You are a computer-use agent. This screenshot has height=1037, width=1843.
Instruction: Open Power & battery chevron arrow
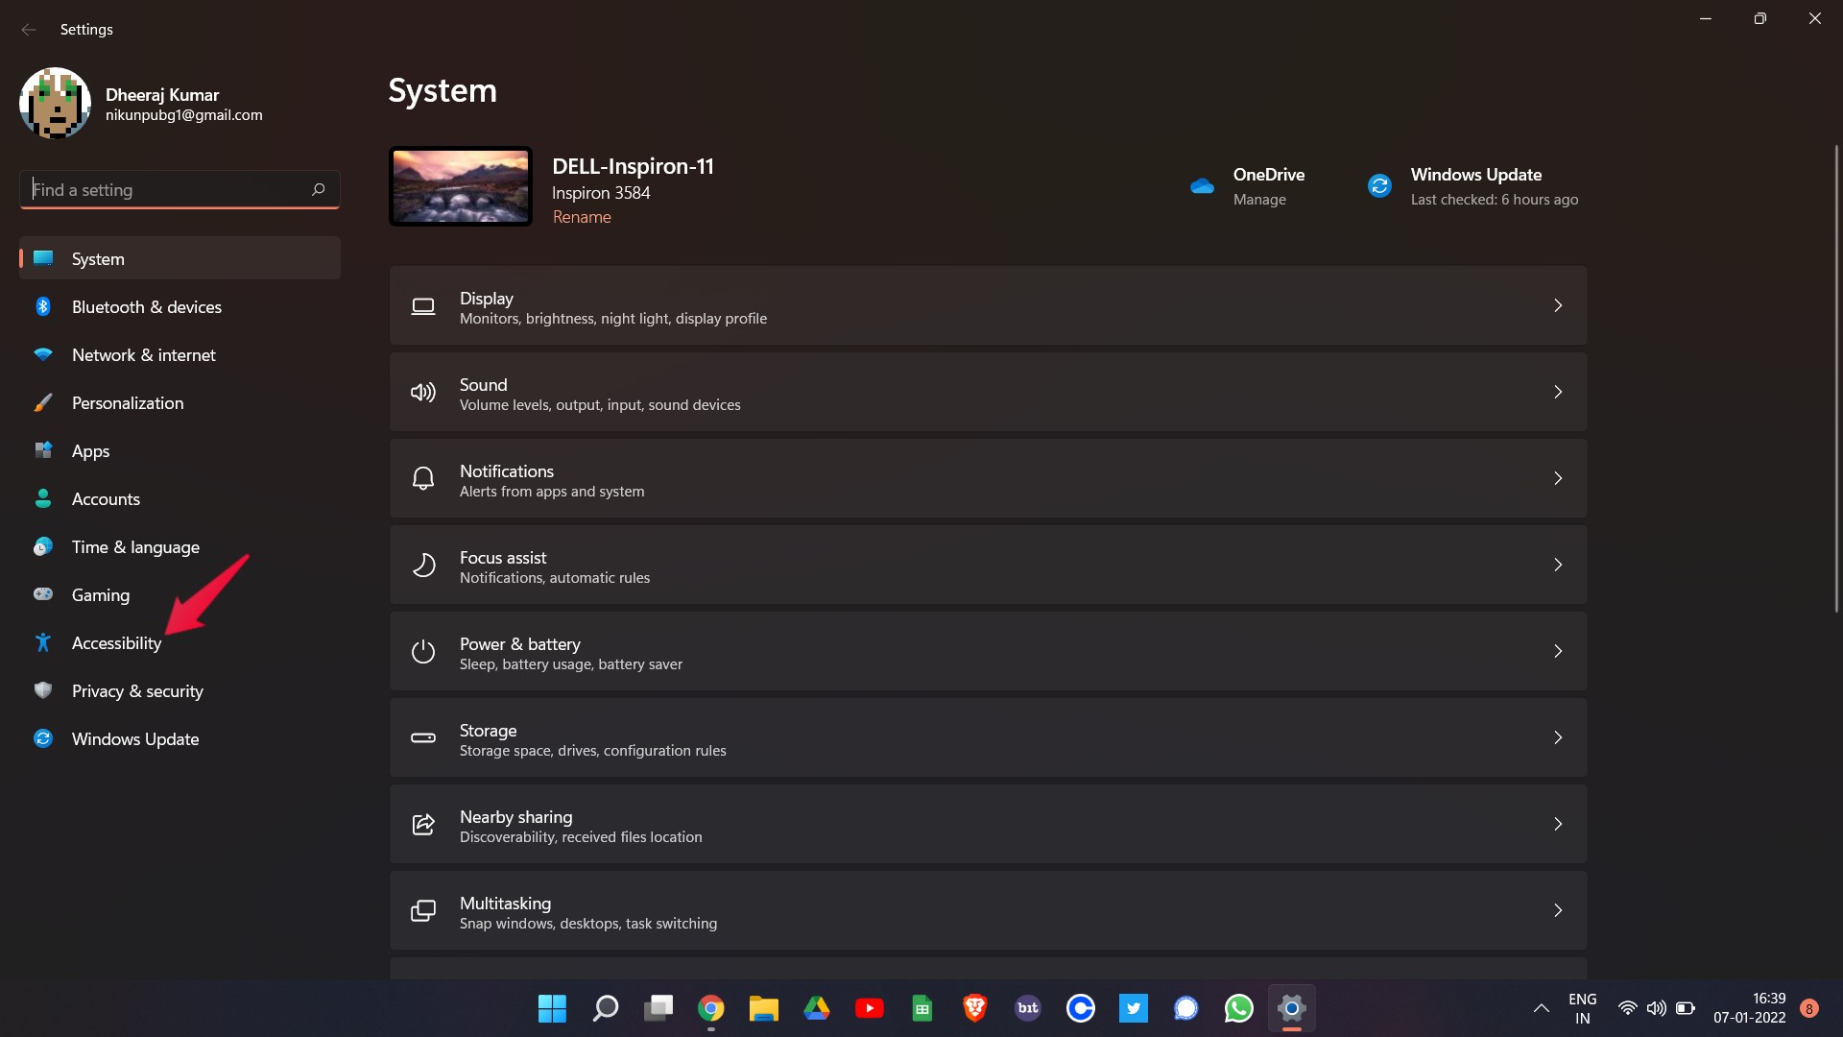point(1557,651)
